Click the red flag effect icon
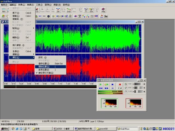Image resolution: width=175 pixels, height=131 pixels. (101, 16)
